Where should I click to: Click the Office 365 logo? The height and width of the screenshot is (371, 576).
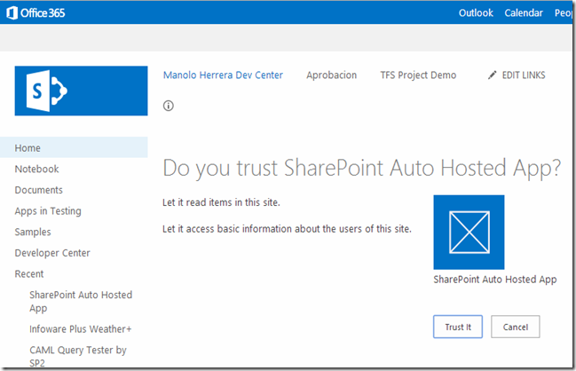click(x=36, y=12)
